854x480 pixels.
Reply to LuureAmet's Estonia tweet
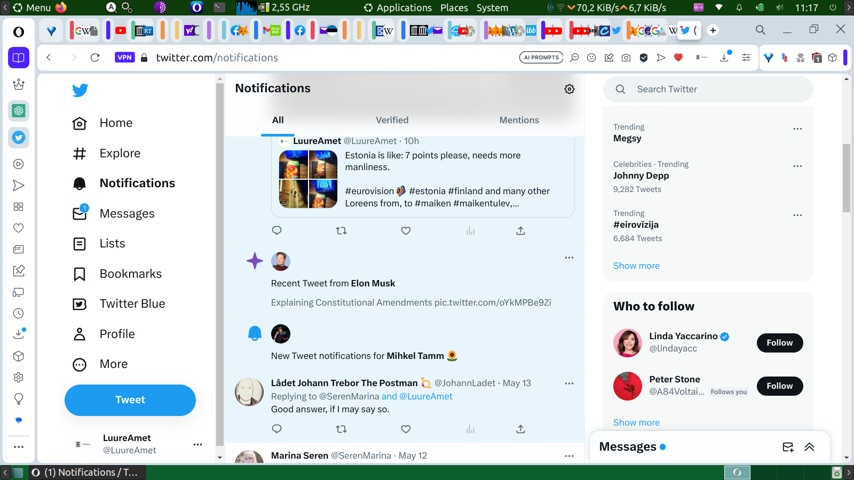[x=276, y=230]
